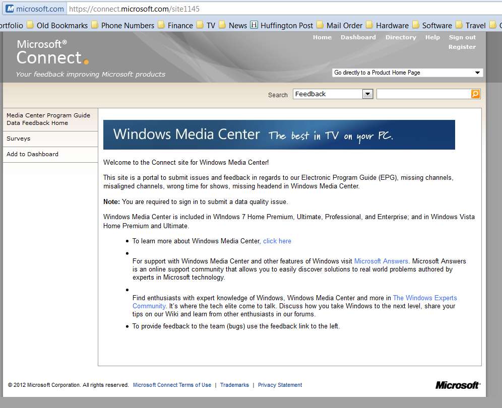The height and width of the screenshot is (408, 502).
Task: Open the Old Bookmarks folder icon
Action: tap(30, 25)
